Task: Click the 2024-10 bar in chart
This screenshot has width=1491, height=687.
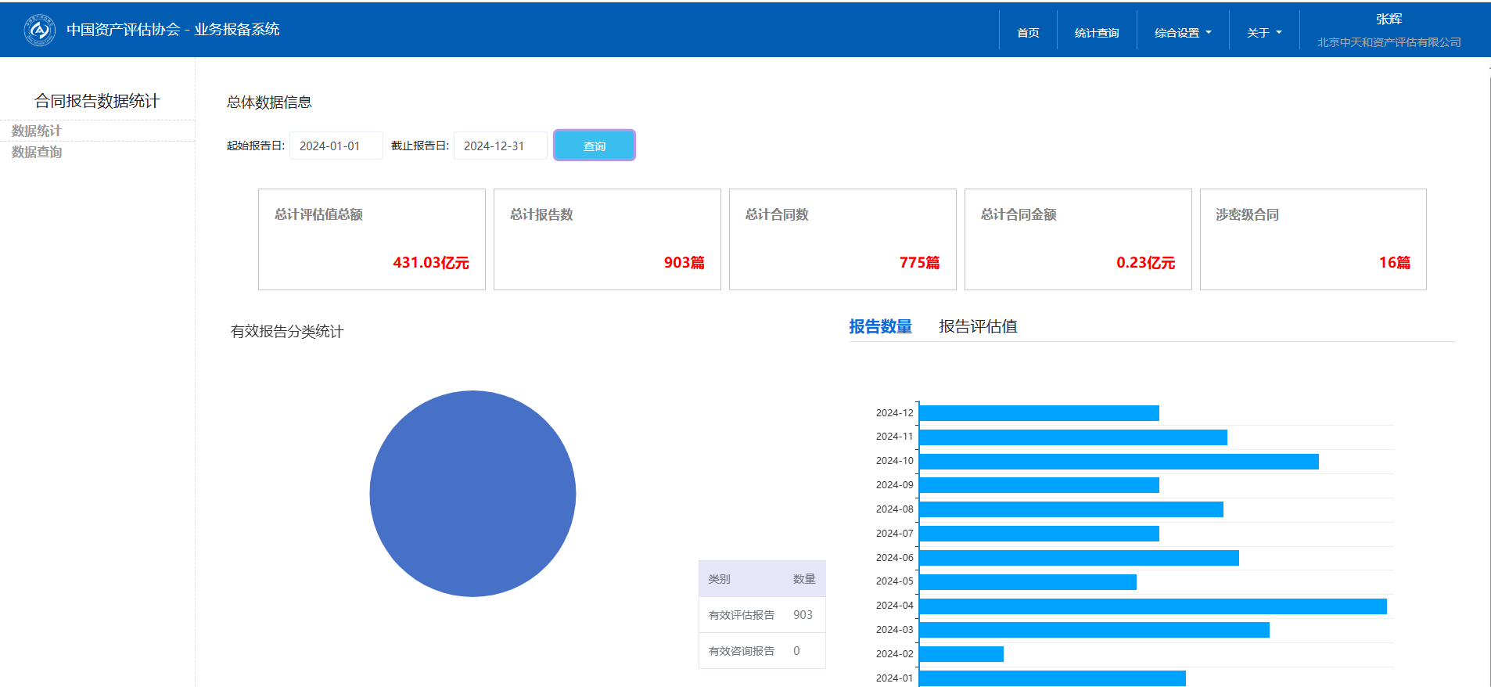Action: click(1119, 462)
